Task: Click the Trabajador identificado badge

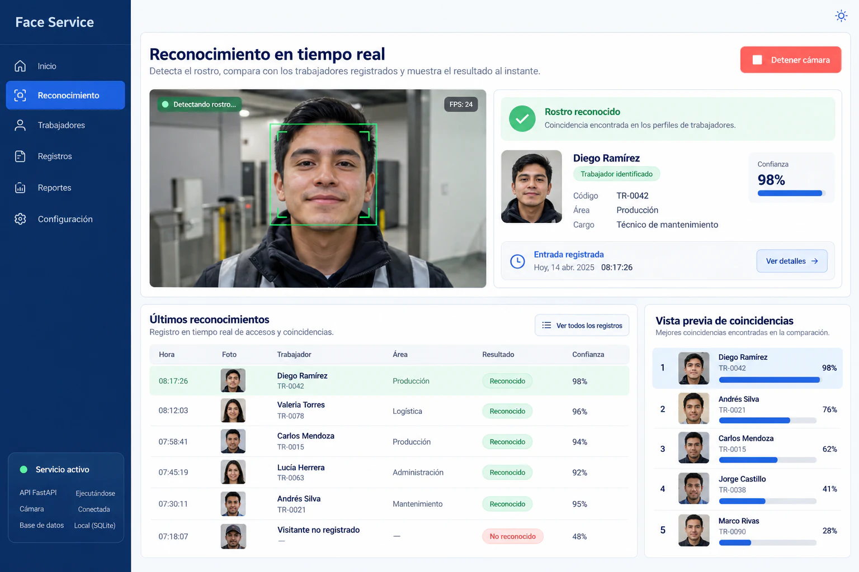Action: coord(616,174)
